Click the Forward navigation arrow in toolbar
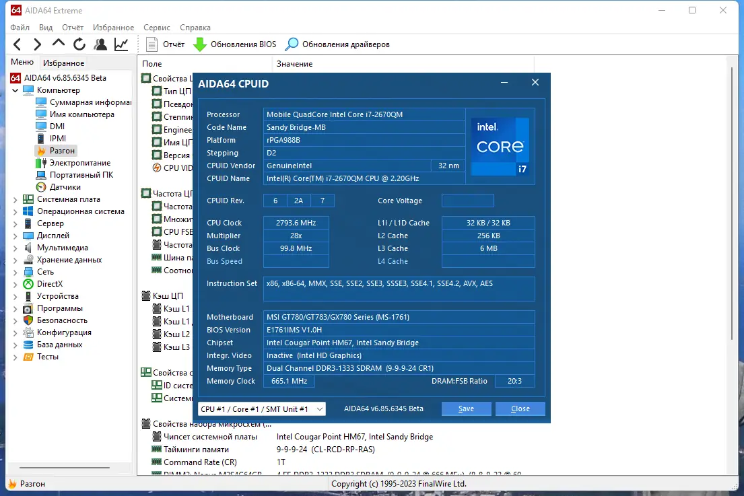 [38, 44]
